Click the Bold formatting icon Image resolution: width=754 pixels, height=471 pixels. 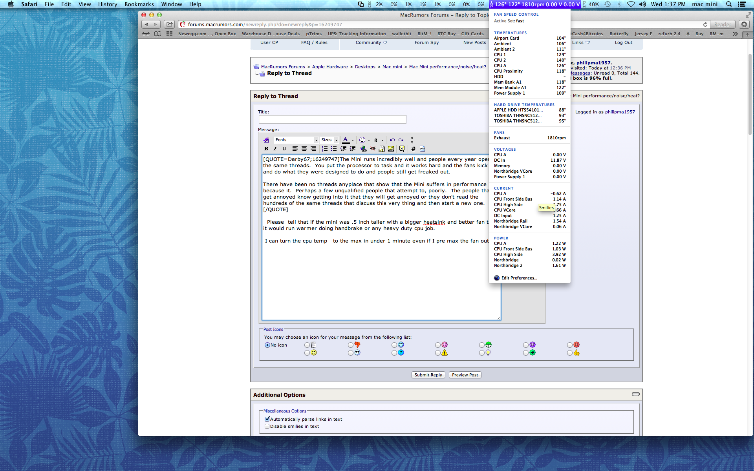click(266, 149)
